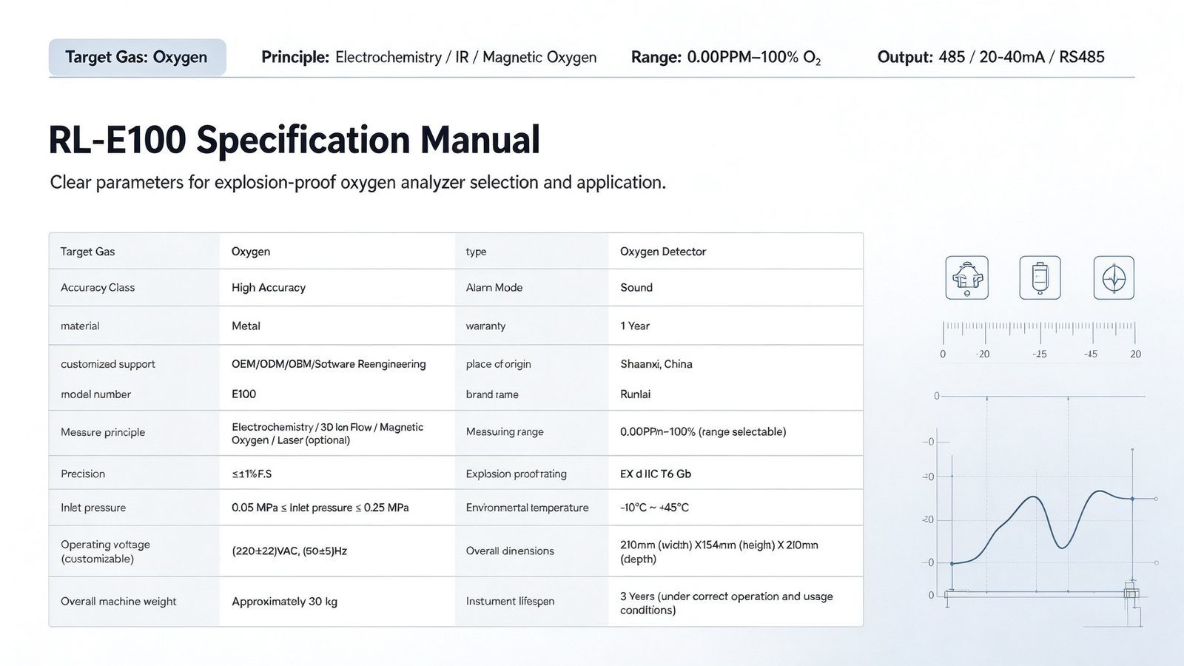Screen dimensions: 1184x666
Task: Click the 3 Years lifespan value
Action: tap(727, 603)
